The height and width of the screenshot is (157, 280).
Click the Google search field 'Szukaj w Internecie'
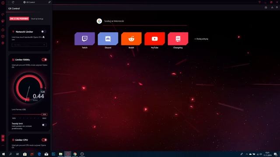coord(145,21)
